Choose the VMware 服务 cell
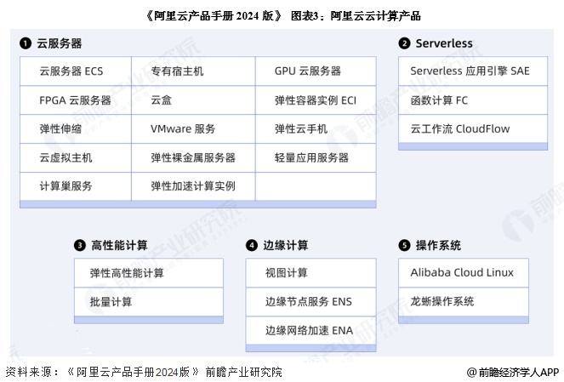Image resolution: width=564 pixels, height=382 pixels. 193,128
